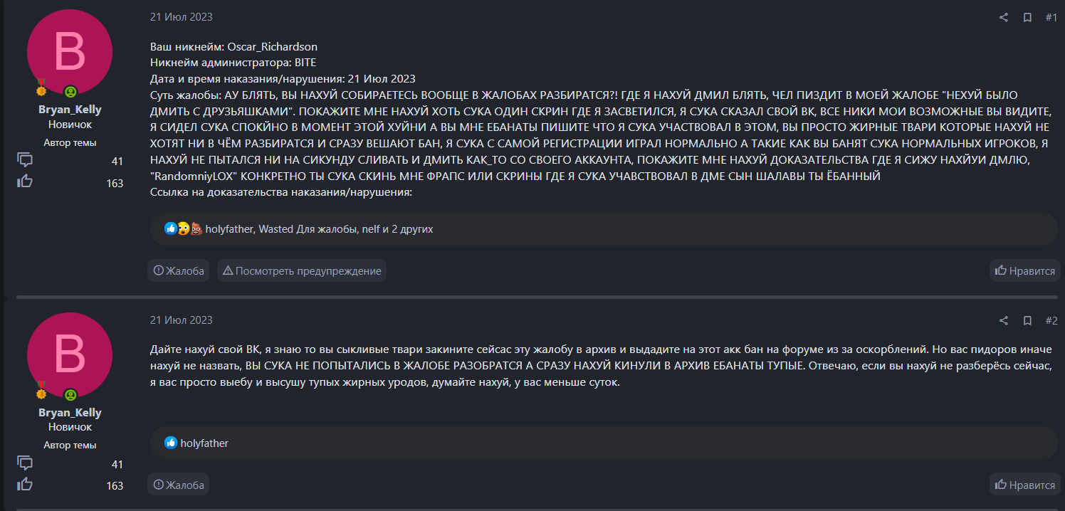Open Bryan_Kelly username link in second post

(x=70, y=413)
